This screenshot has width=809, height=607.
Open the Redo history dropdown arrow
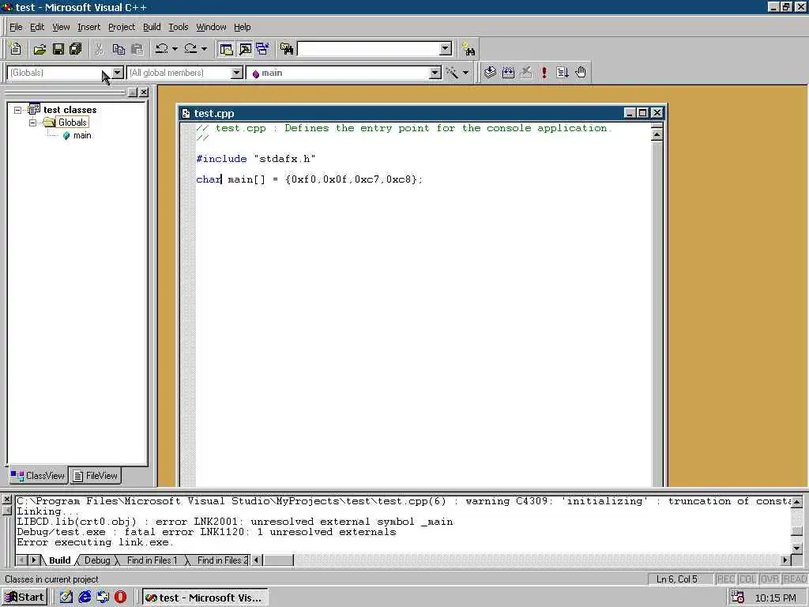click(204, 49)
